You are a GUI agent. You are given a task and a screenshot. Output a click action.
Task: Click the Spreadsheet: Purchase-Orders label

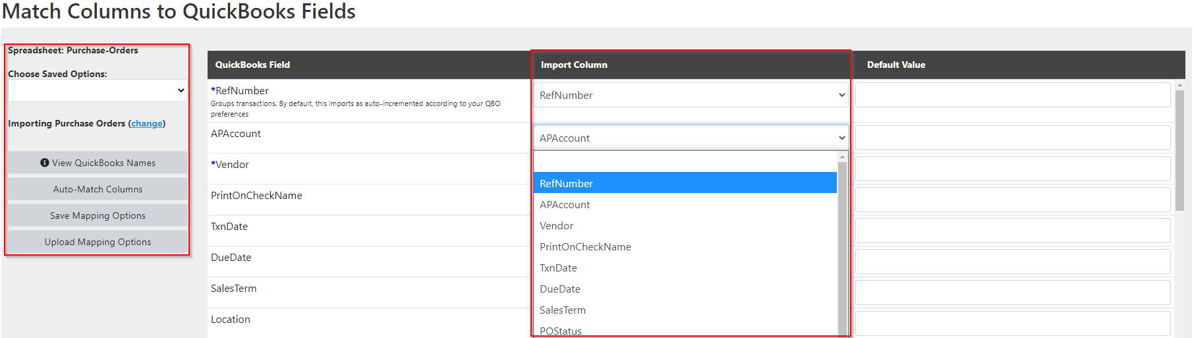(x=73, y=50)
